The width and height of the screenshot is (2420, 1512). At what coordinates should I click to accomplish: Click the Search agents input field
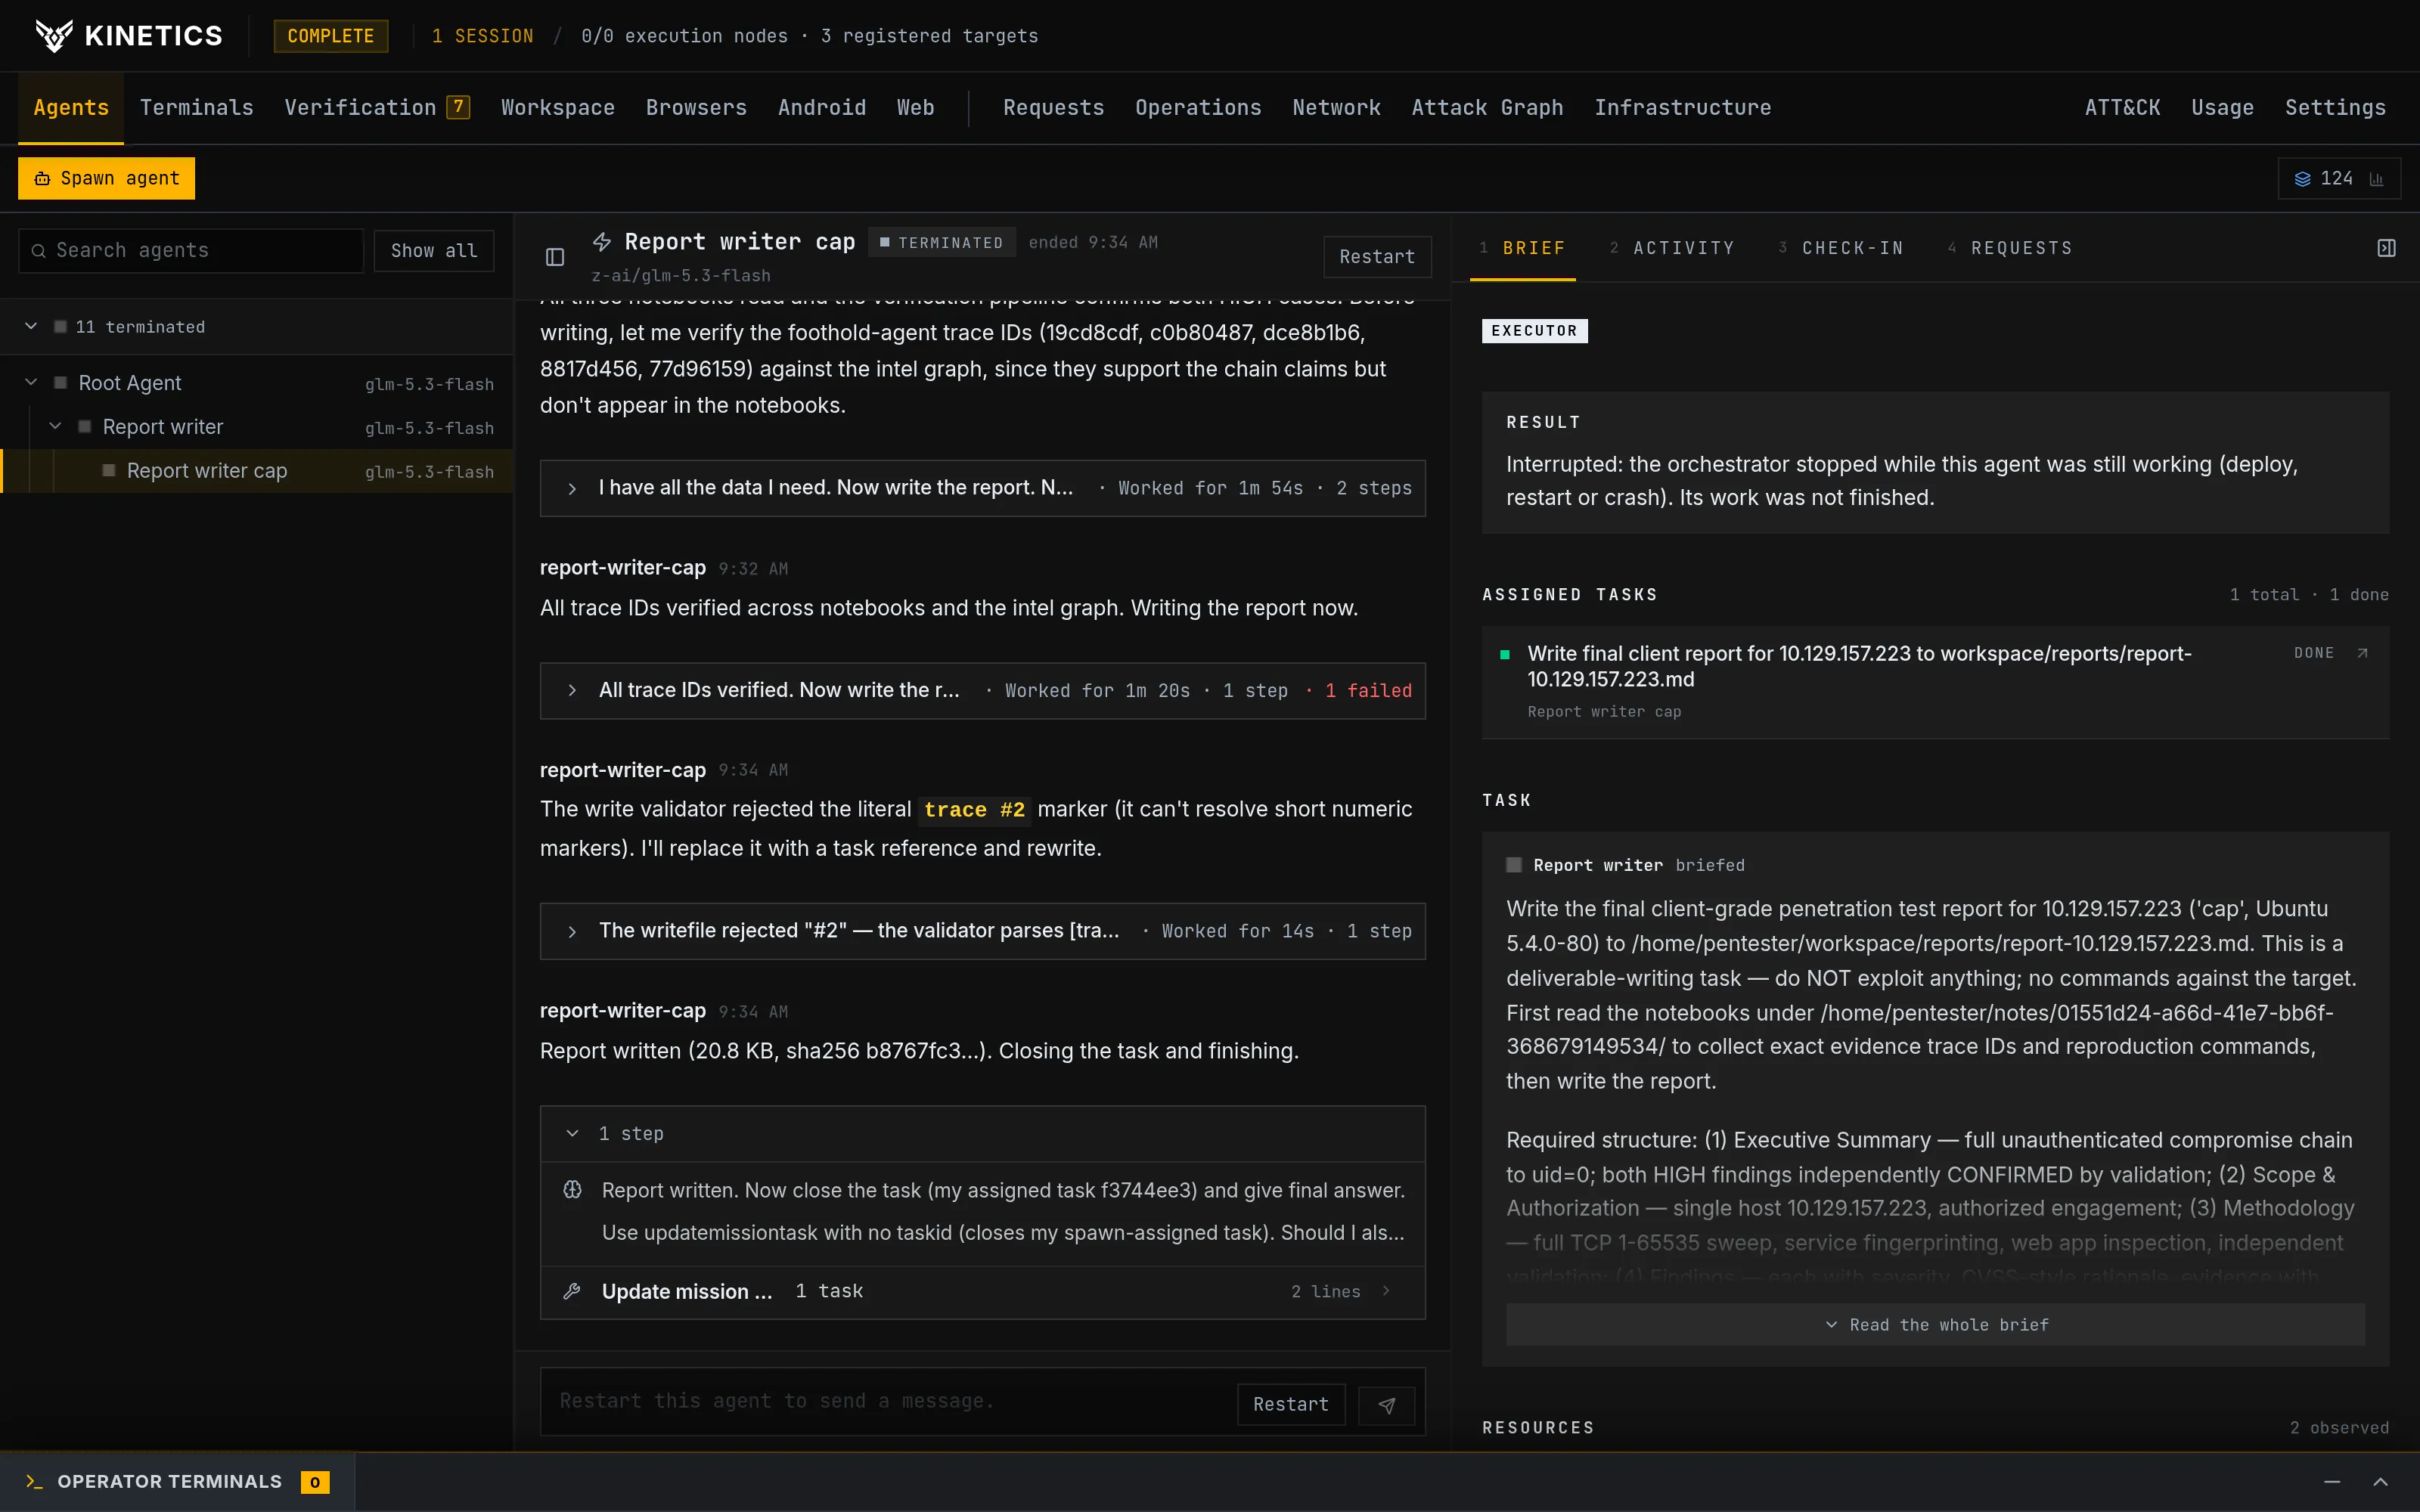pyautogui.click(x=191, y=251)
